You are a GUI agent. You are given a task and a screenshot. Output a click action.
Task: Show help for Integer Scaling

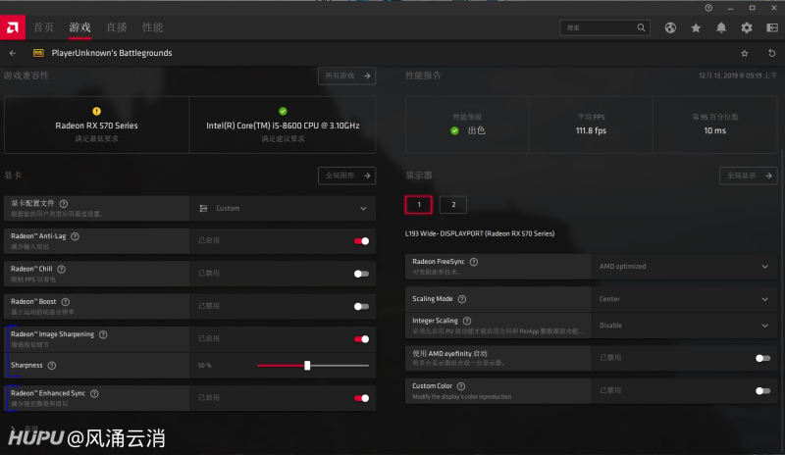click(467, 321)
